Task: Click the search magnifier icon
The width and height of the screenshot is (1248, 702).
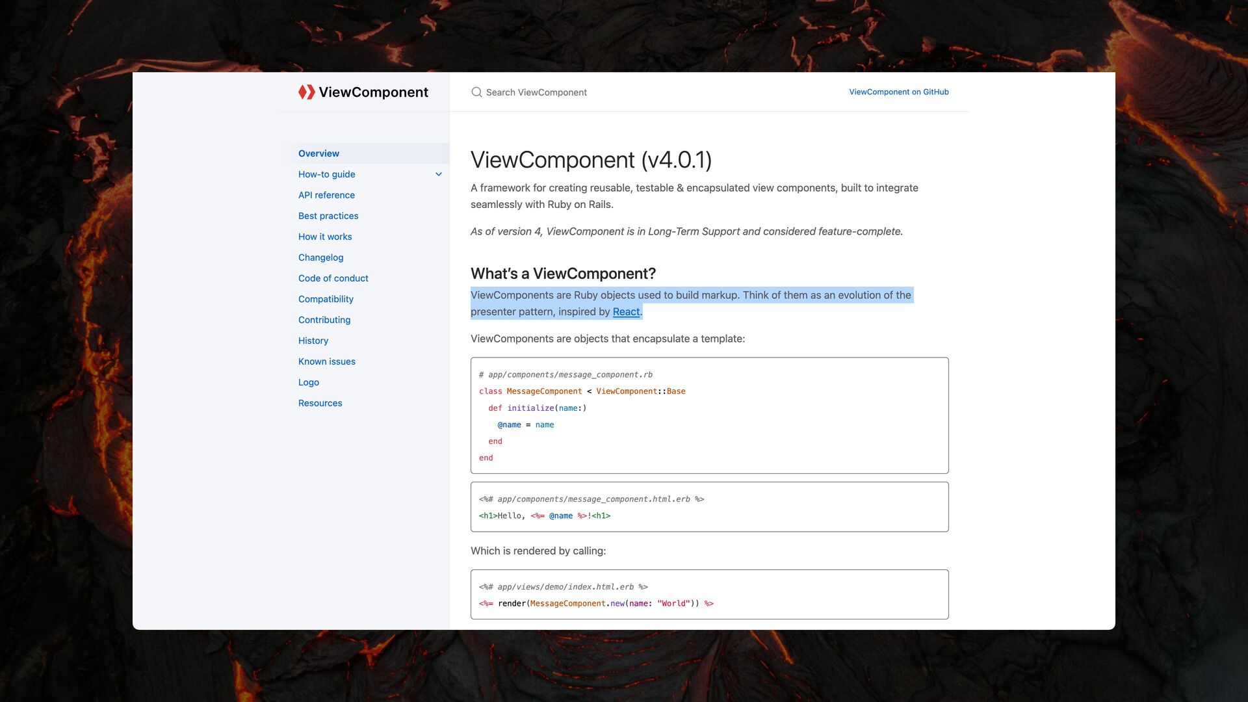Action: click(476, 92)
